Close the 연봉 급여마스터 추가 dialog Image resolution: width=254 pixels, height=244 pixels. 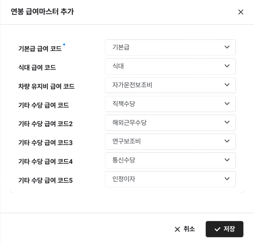241,12
